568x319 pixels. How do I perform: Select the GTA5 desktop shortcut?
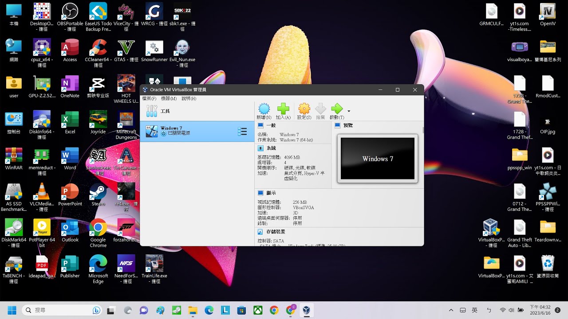click(x=126, y=51)
